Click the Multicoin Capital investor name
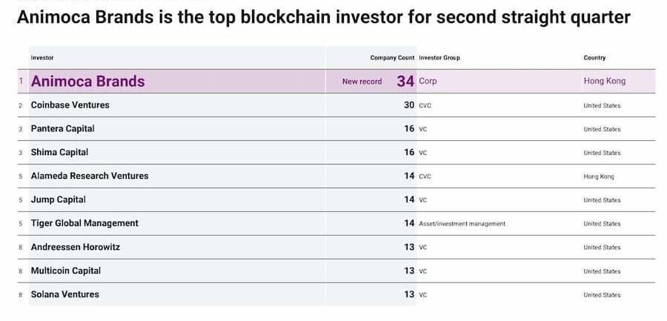The height and width of the screenshot is (321, 667). (65, 271)
